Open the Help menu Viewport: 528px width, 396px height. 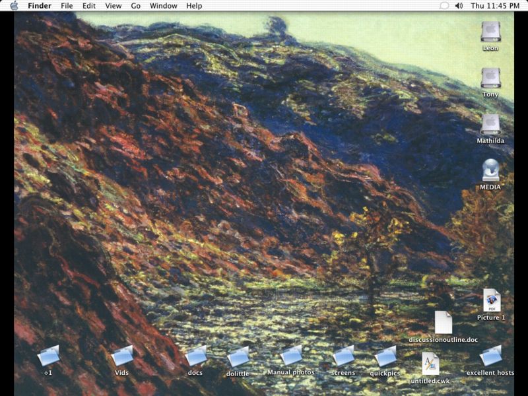(x=194, y=6)
